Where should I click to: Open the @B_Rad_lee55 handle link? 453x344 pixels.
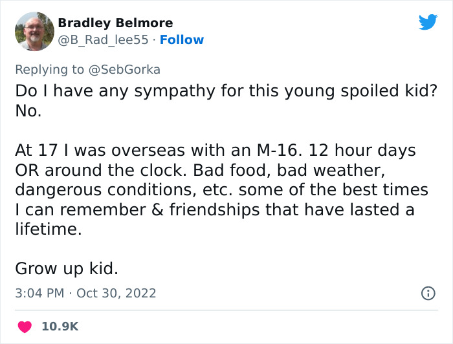tap(103, 40)
